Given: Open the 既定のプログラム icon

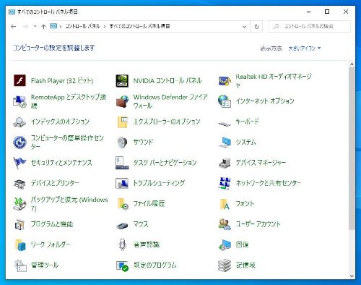Looking at the screenshot, I should (x=122, y=266).
